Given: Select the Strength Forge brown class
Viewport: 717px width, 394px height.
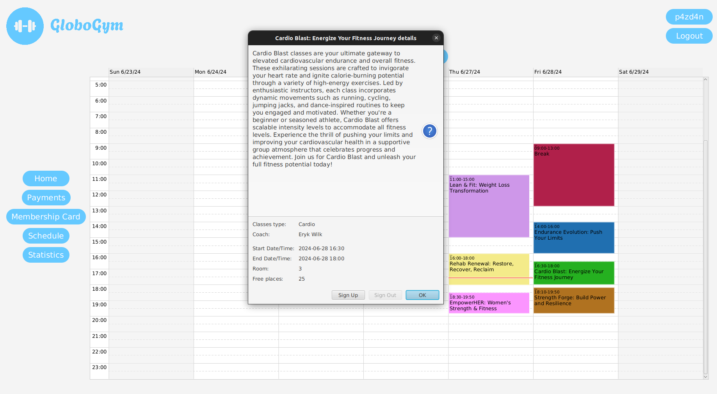Looking at the screenshot, I should point(574,300).
